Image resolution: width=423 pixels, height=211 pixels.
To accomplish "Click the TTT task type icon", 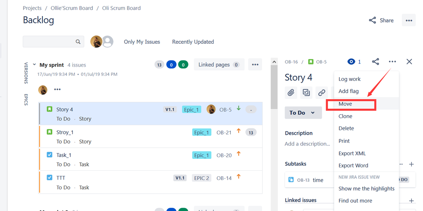I will coord(50,178).
